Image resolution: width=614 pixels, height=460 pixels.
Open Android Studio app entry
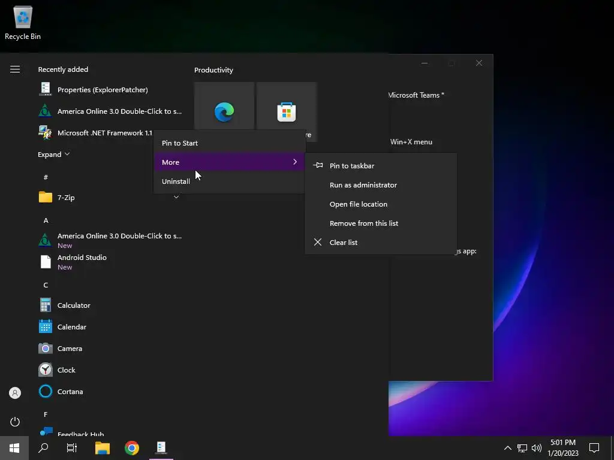click(x=110, y=262)
